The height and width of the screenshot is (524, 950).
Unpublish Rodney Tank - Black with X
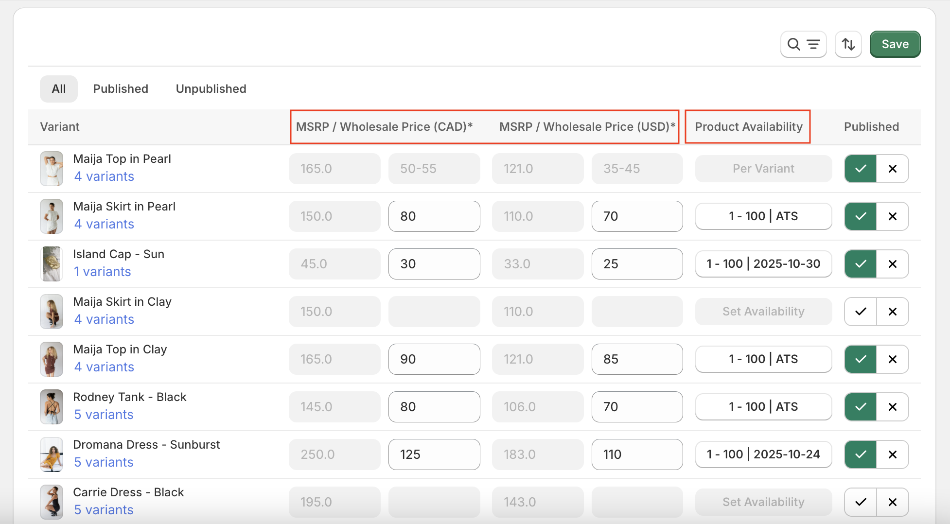point(893,407)
